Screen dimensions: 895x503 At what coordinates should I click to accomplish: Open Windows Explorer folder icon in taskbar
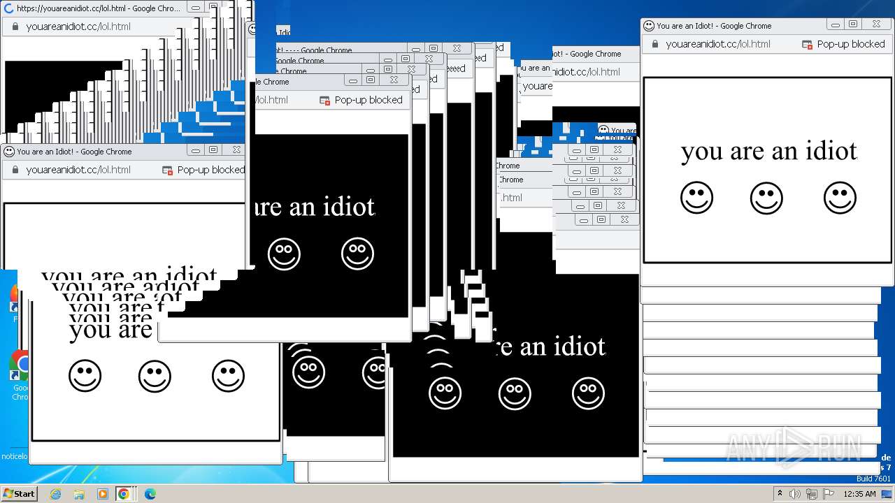[x=79, y=494]
